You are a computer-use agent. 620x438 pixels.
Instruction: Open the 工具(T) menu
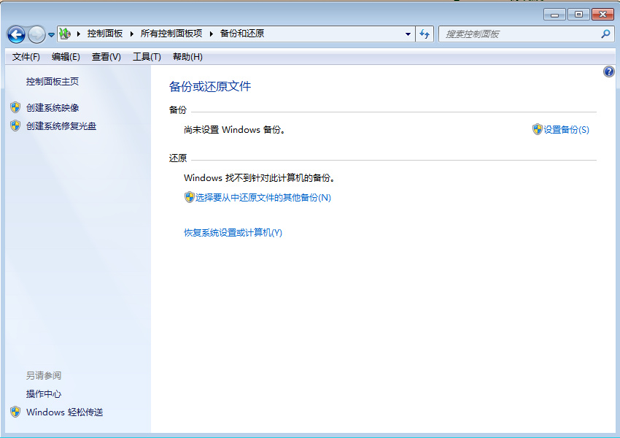(x=147, y=57)
